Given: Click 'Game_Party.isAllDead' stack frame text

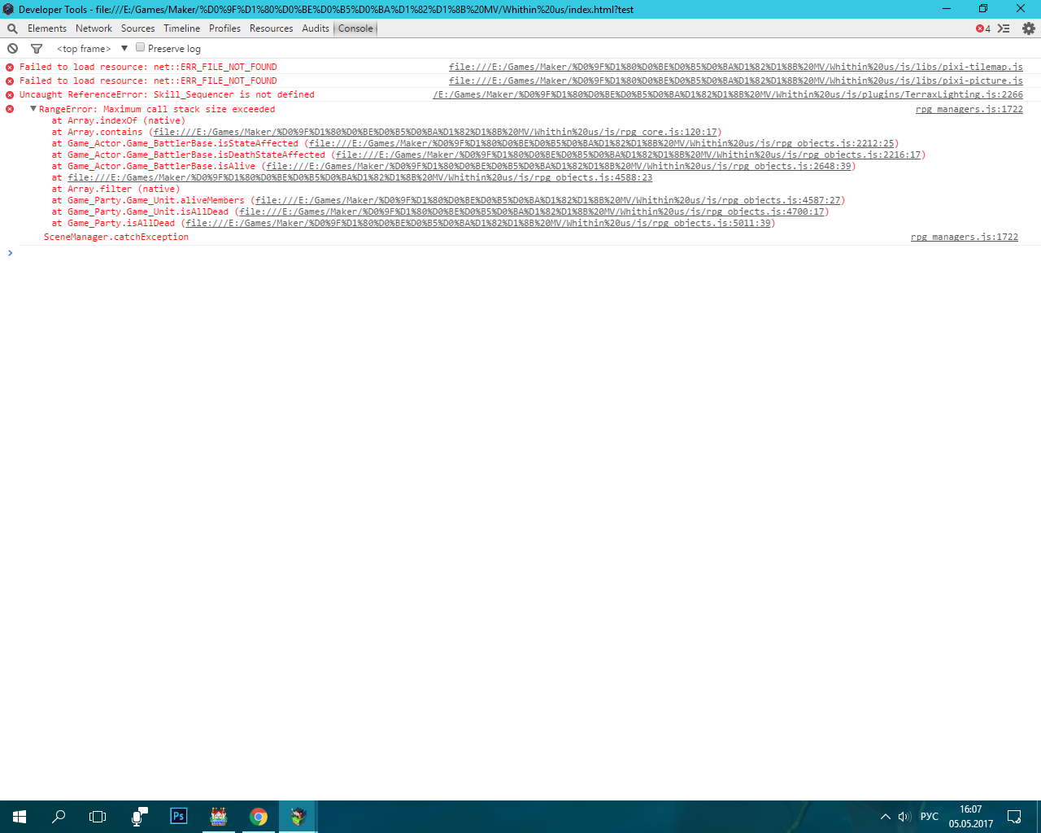Looking at the screenshot, I should [121, 224].
